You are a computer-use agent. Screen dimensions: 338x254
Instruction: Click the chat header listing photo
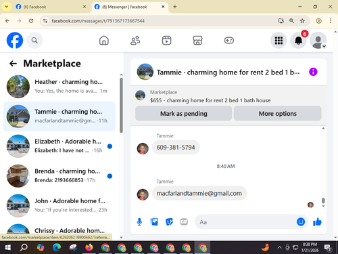(145, 72)
